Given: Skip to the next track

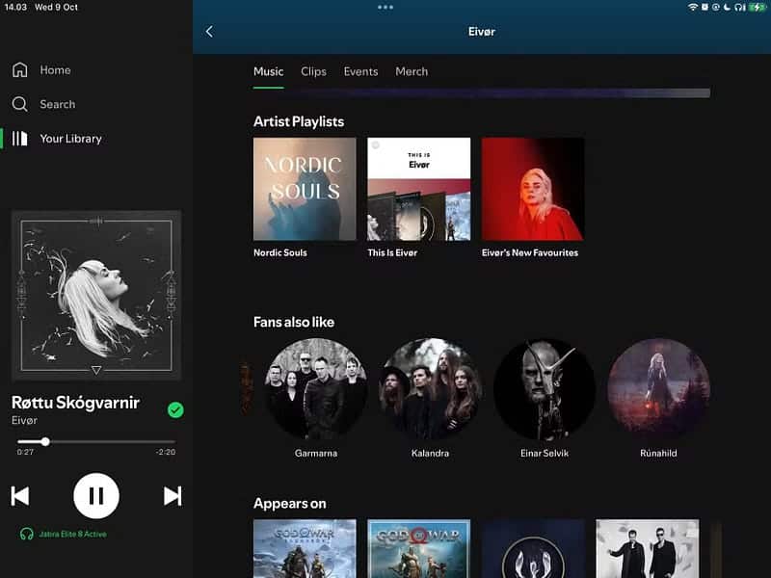Looking at the screenshot, I should [173, 496].
